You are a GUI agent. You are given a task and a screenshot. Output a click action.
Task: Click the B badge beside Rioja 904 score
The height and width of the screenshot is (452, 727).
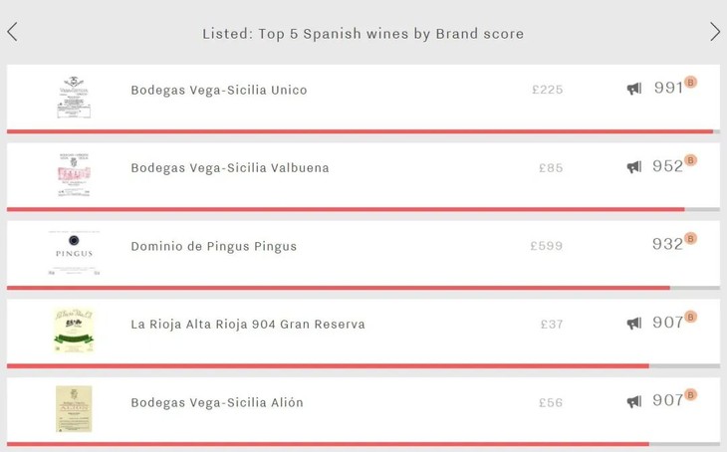pos(691,317)
